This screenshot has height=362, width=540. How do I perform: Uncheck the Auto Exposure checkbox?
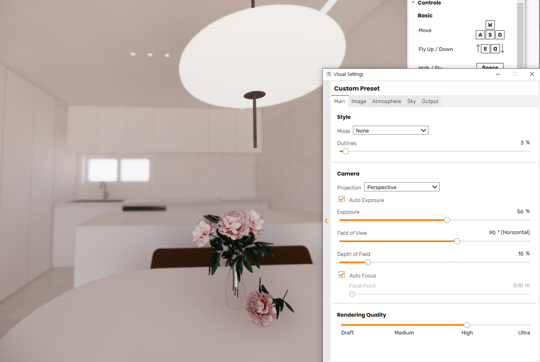tap(342, 199)
